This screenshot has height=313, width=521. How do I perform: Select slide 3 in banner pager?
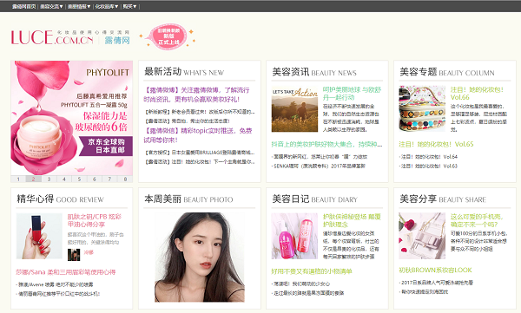point(49,179)
